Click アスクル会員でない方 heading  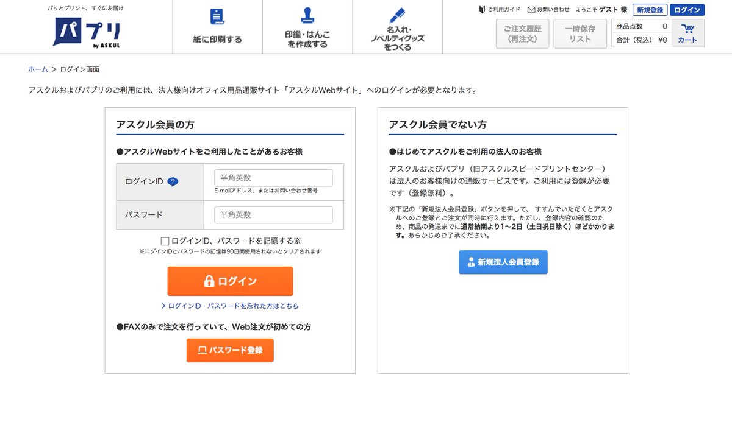point(438,125)
